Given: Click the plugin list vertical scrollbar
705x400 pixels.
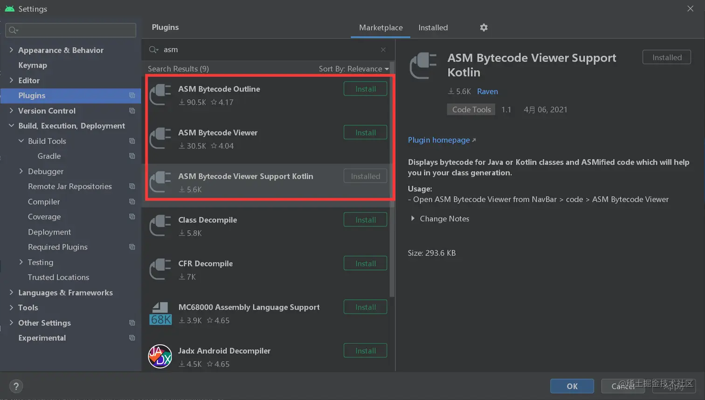Looking at the screenshot, I should point(392,179).
